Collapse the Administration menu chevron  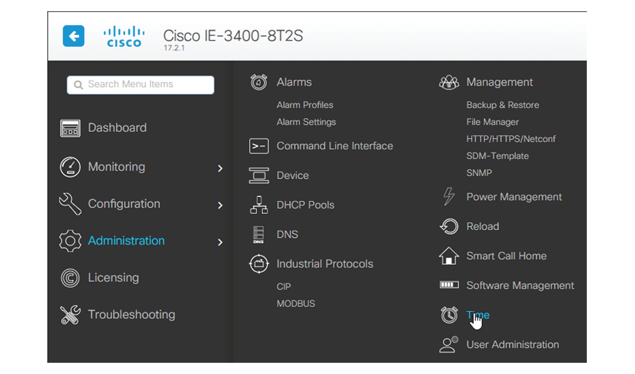pyautogui.click(x=221, y=242)
